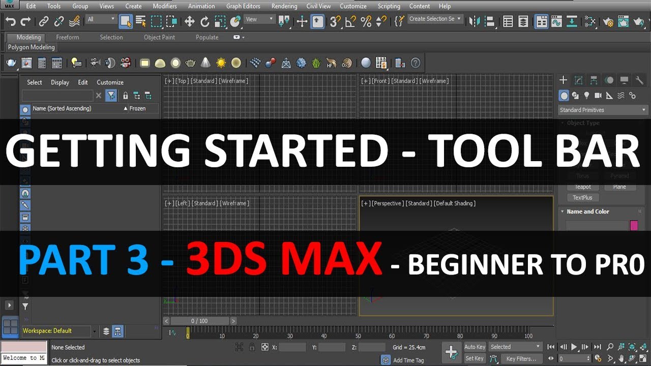Open the Graph Editors menu
The height and width of the screenshot is (366, 651).
tap(243, 6)
